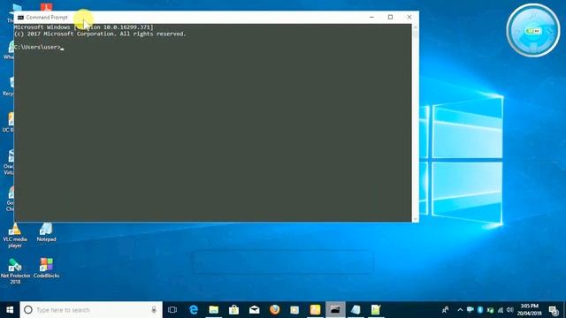The image size is (566, 318).
Task: Open the yellow sticky notes taskbar icon
Action: point(315,310)
